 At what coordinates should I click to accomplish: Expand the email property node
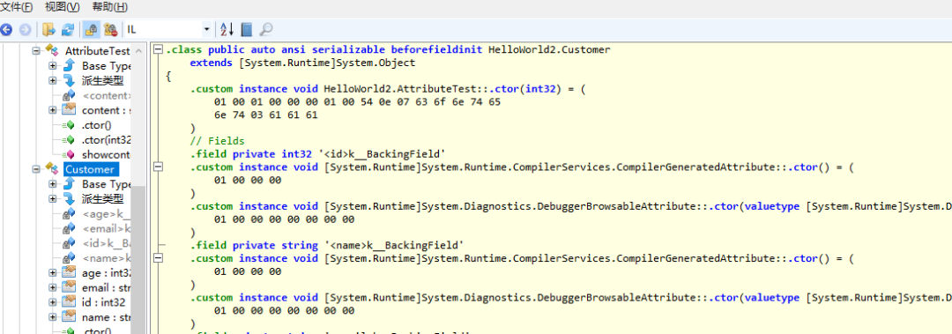point(53,287)
